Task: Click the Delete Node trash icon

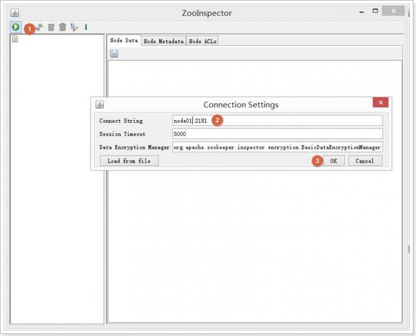Action: (x=62, y=27)
